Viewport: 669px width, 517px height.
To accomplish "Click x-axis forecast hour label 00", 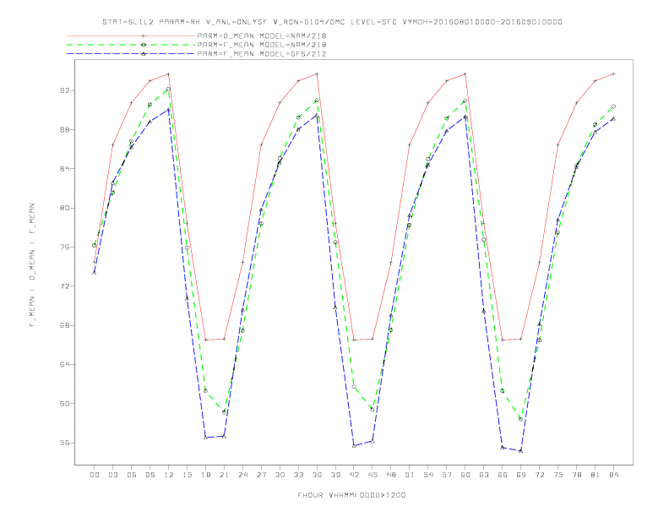I will tap(95, 475).
